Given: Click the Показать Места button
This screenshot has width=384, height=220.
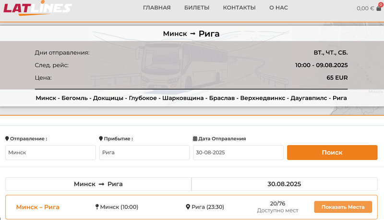Looking at the screenshot, I should [x=343, y=207].
